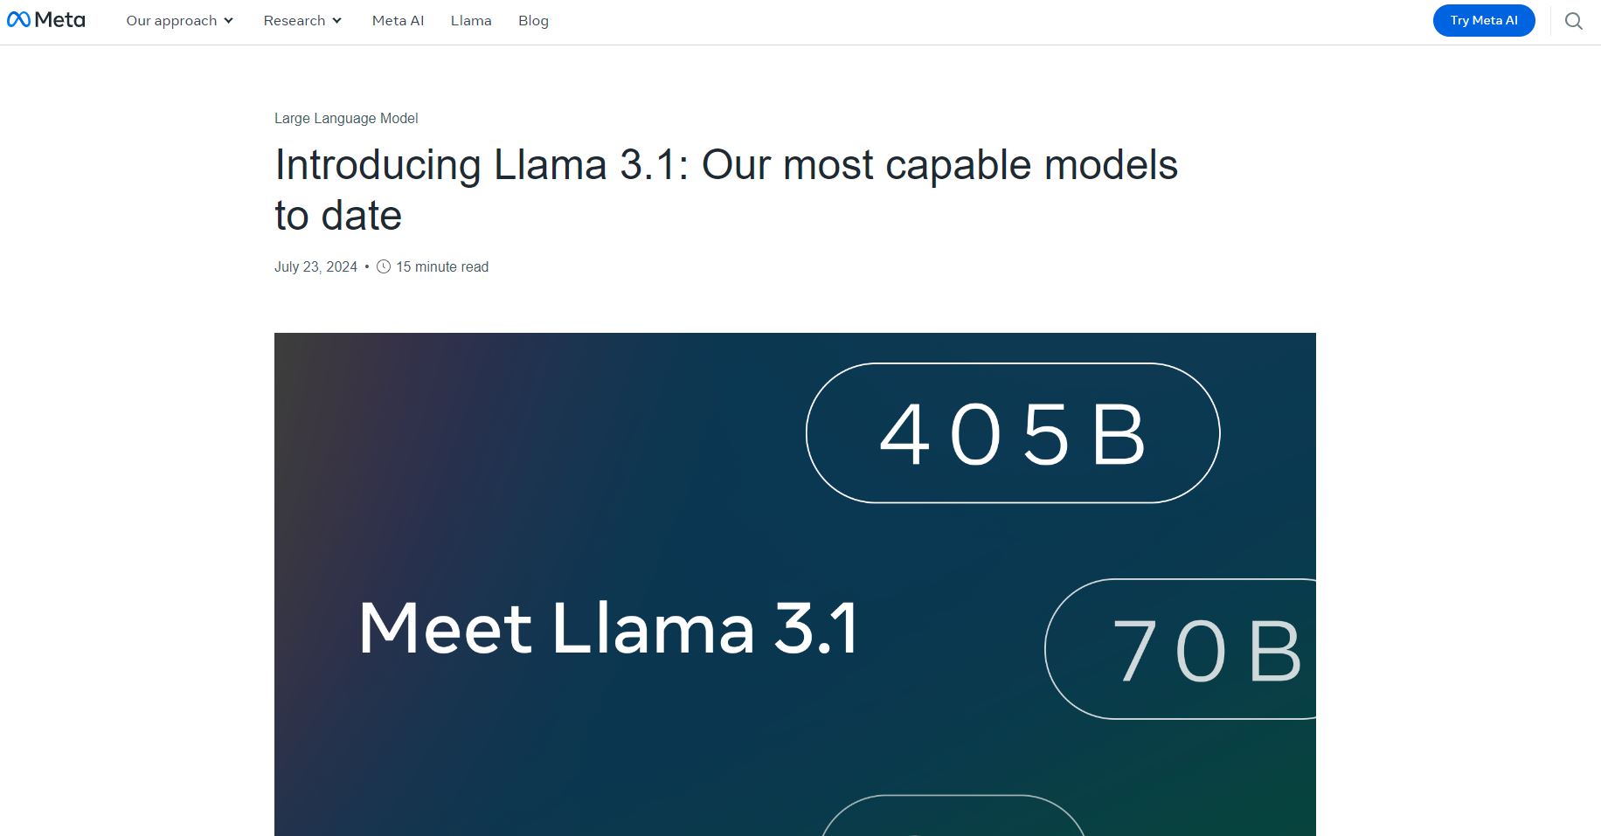Click the Meta infinity logo icon
Viewport: 1601px width, 836px height.
pyautogui.click(x=21, y=19)
